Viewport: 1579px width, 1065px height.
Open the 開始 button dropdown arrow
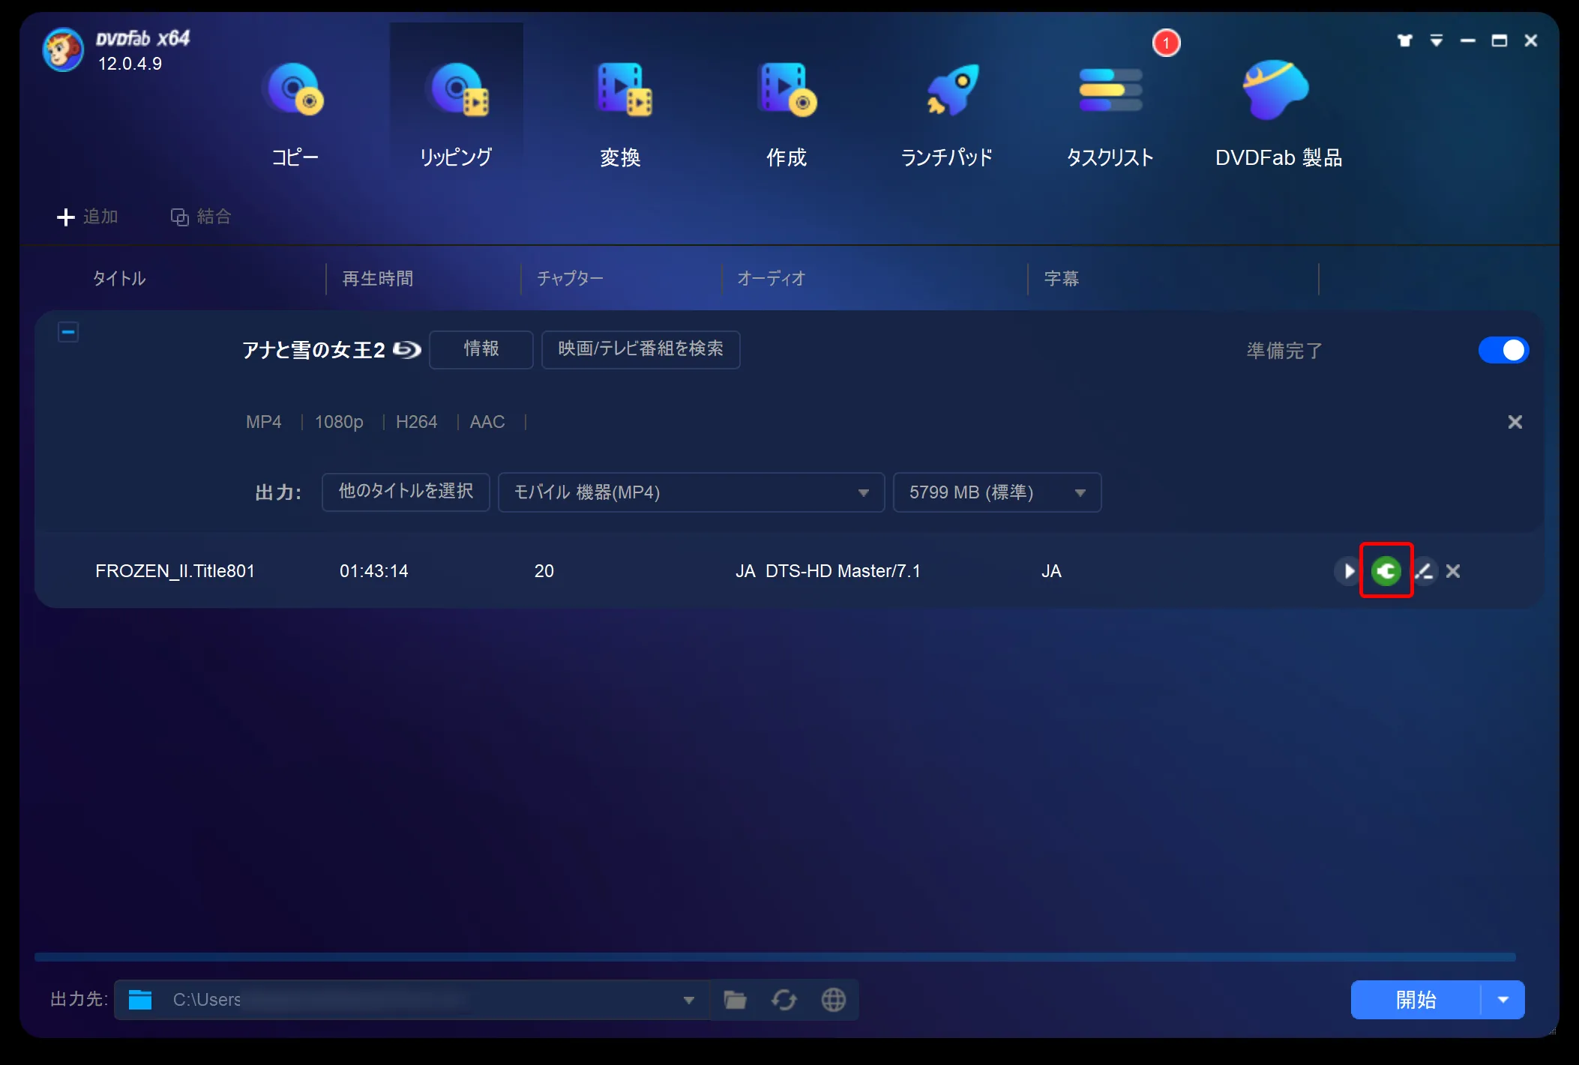[x=1503, y=1000]
